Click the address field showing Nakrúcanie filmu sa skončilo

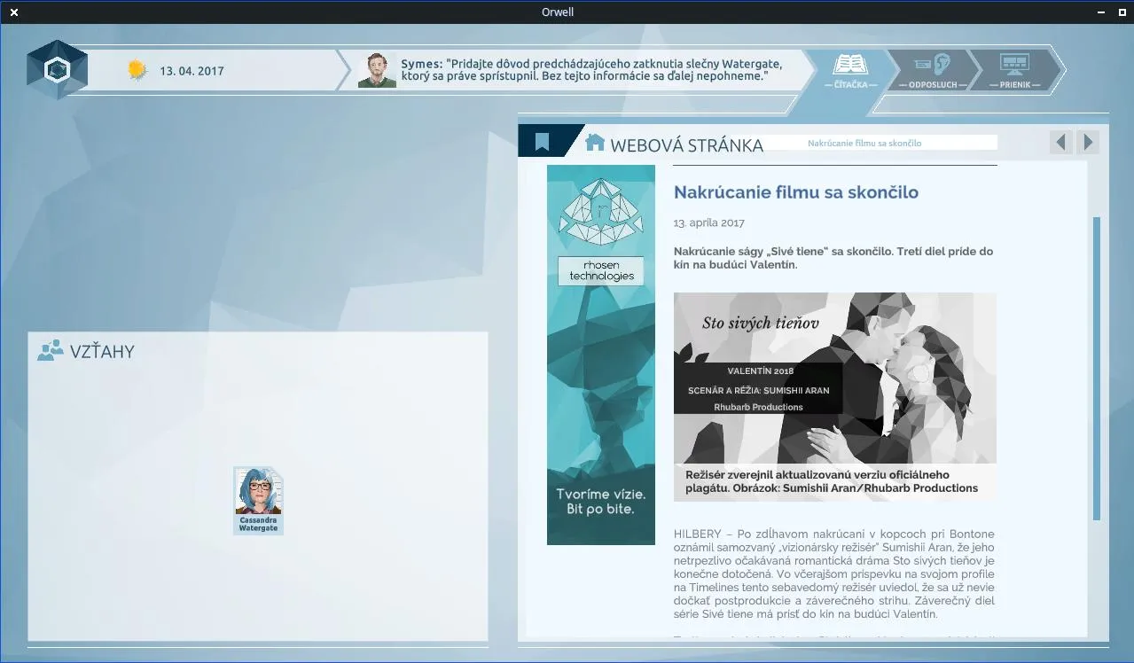[x=864, y=143]
